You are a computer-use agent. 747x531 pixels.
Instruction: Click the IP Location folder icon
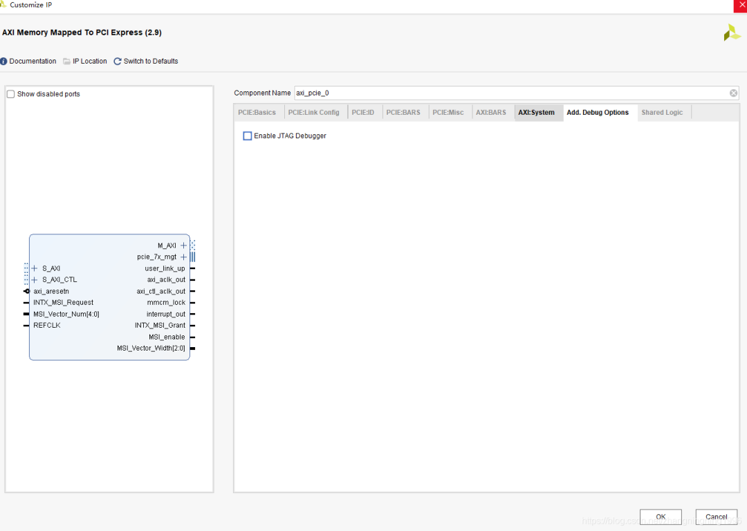66,62
